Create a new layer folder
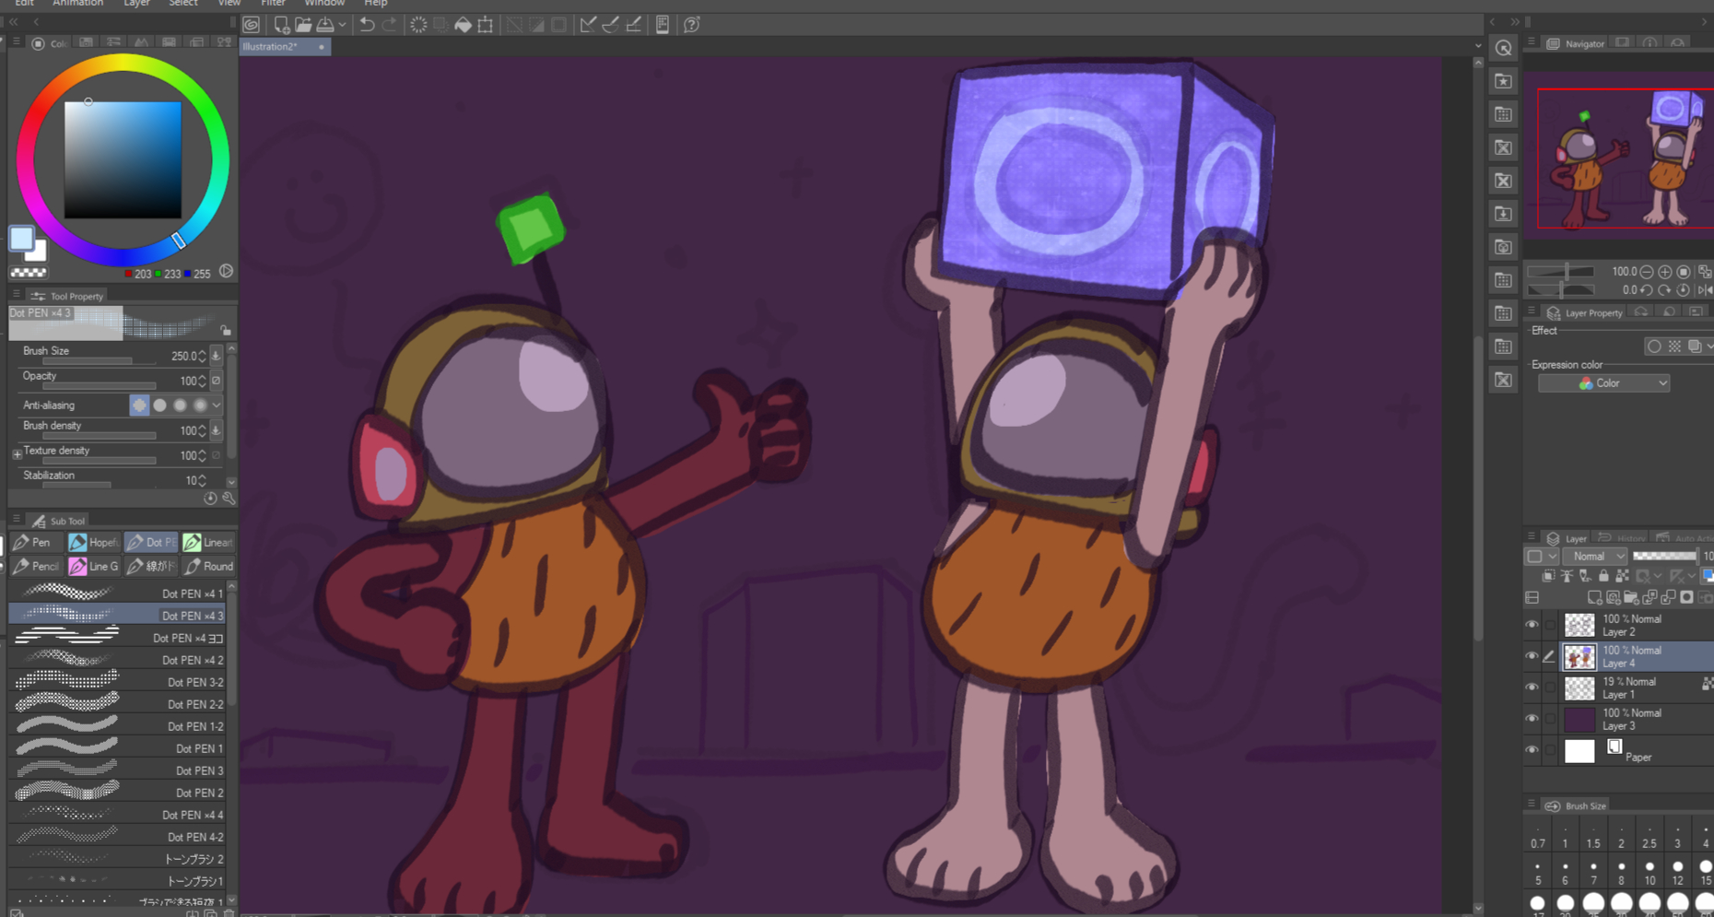This screenshot has height=917, width=1714. click(x=1631, y=597)
